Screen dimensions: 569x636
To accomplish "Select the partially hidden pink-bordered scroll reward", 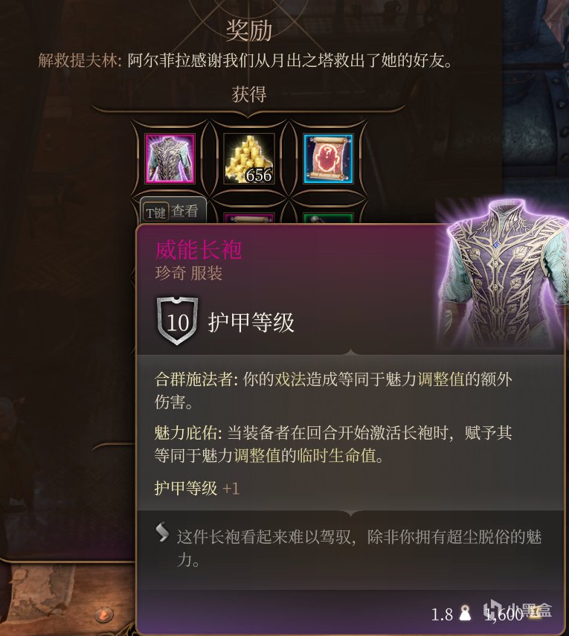I will pyautogui.click(x=249, y=218).
